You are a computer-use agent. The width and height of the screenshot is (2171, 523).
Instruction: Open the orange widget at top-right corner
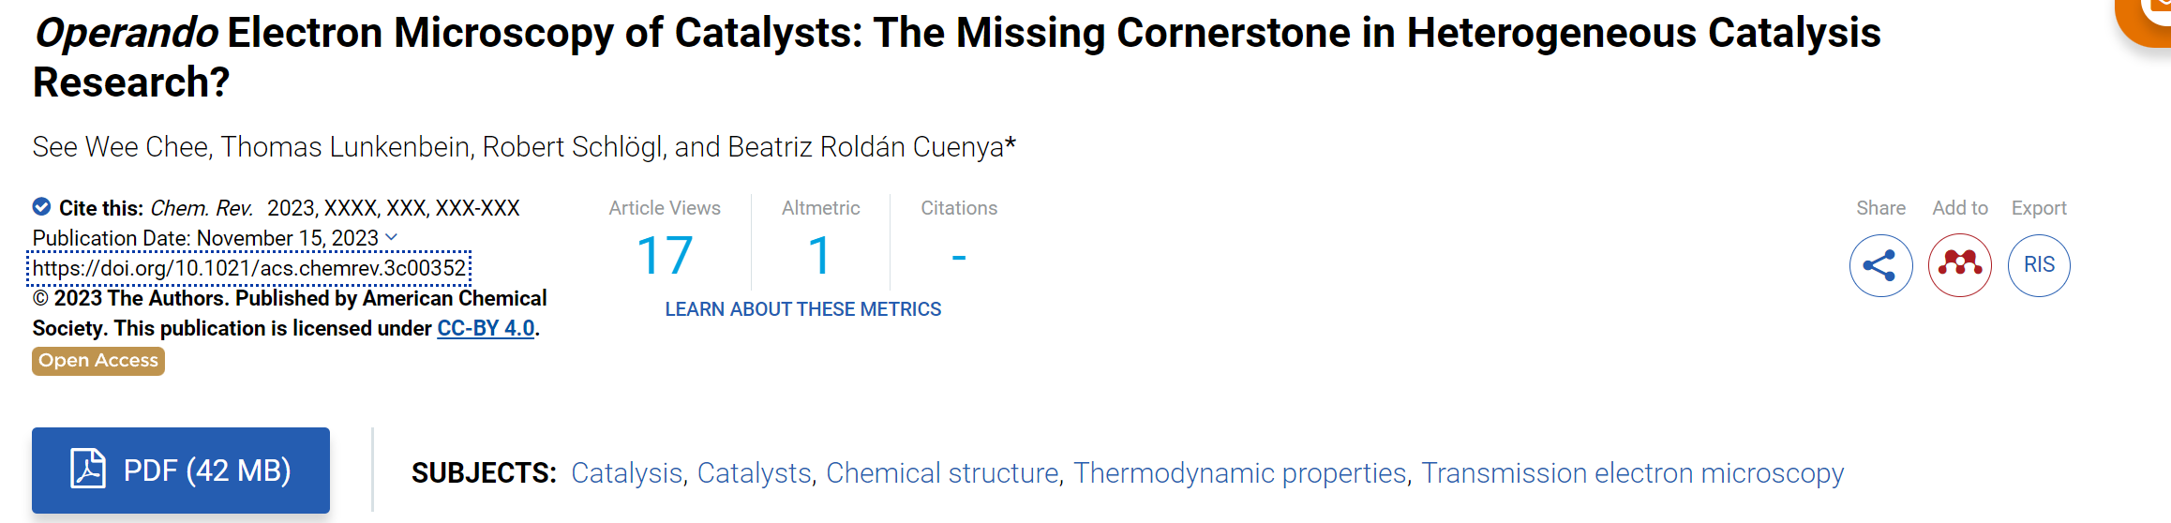pos(2145,19)
